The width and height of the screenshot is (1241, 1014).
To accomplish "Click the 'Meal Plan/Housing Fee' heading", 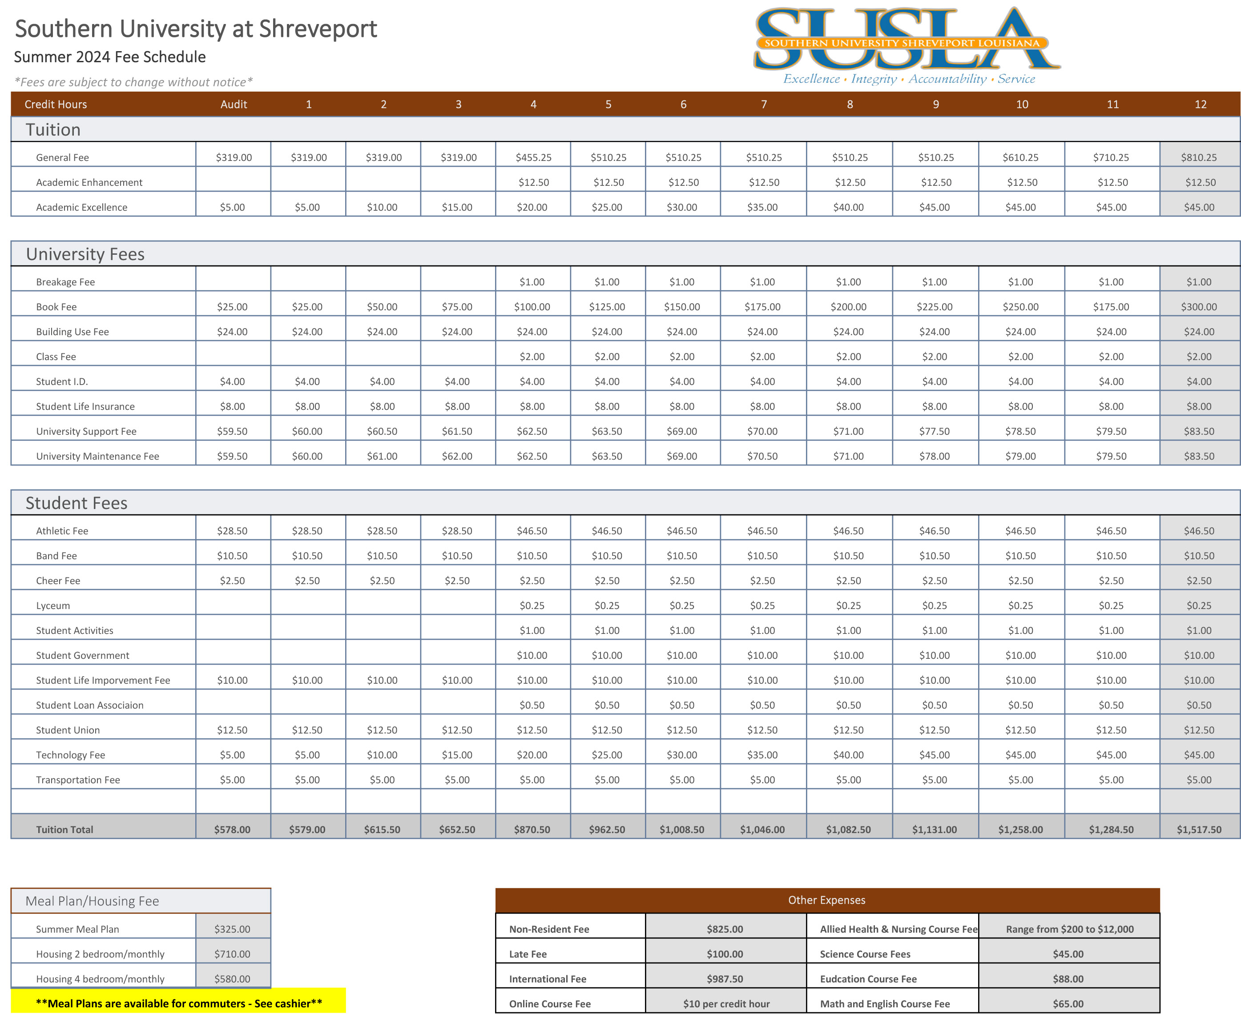I will click(93, 901).
